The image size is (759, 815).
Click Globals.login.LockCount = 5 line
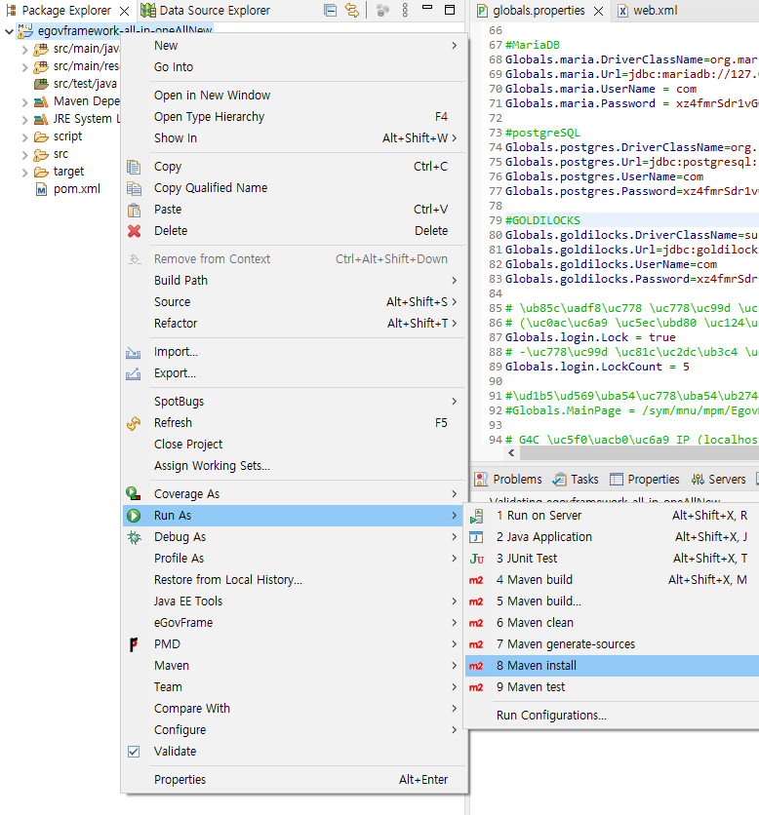597,367
